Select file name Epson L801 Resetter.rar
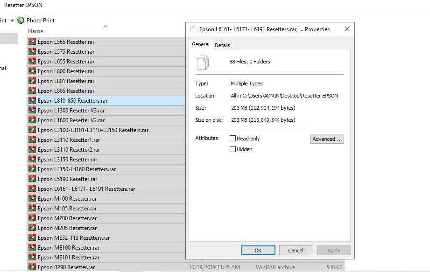Viewport: 430px width, 272px height. (66, 81)
